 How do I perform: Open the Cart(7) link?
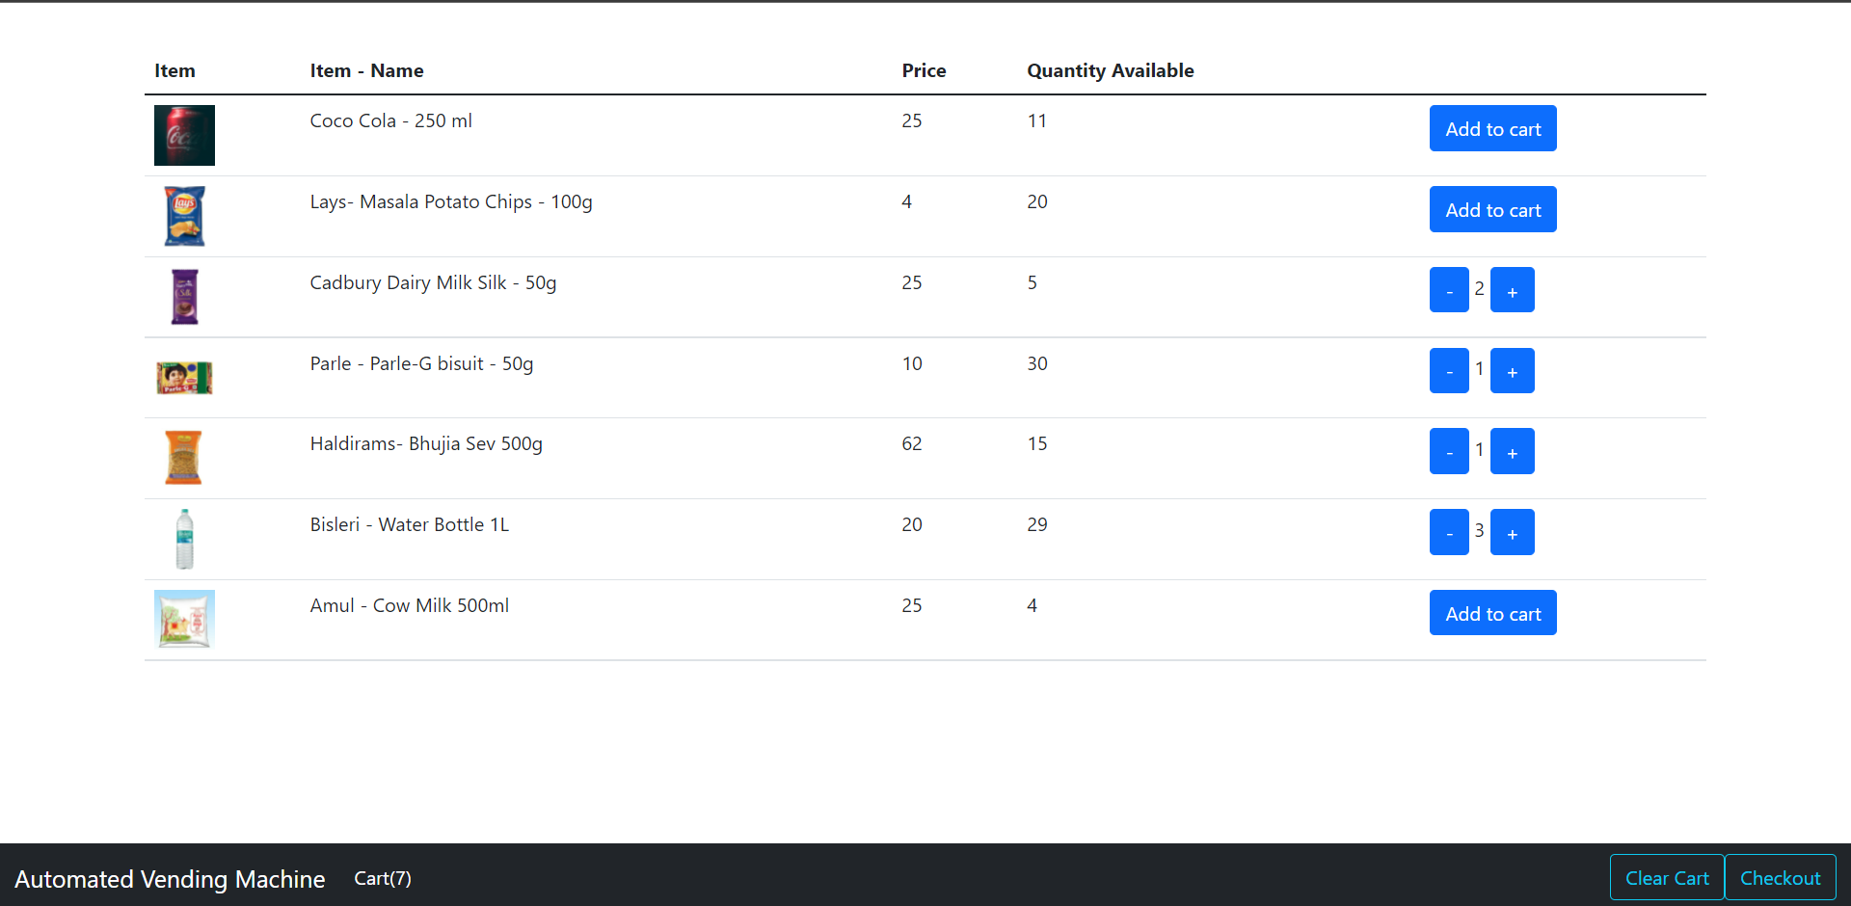coord(383,878)
